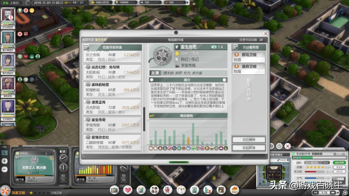Click the 竞价独播 exclusive bid button
This screenshot has height=196, width=349.
pos(248,139)
